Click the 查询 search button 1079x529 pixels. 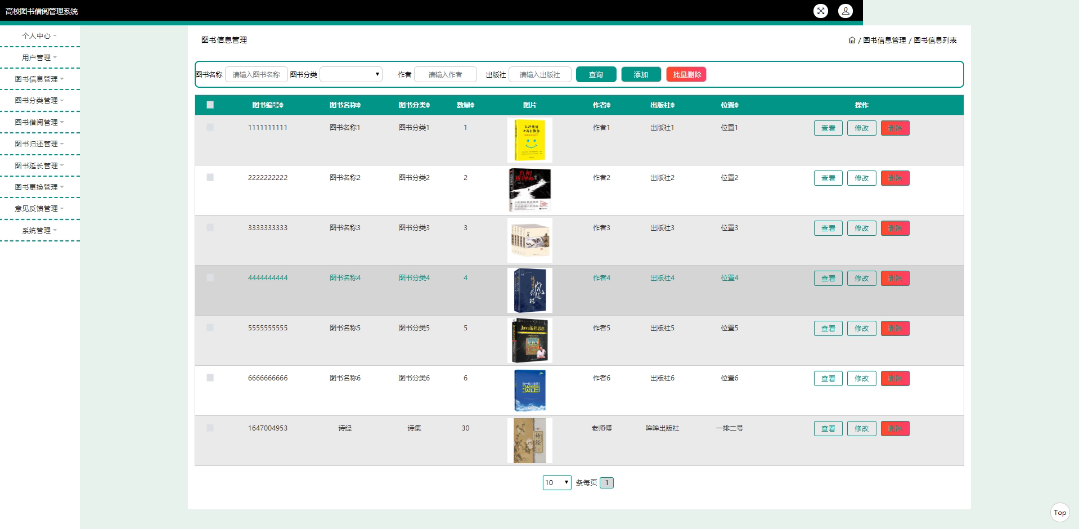pyautogui.click(x=596, y=74)
